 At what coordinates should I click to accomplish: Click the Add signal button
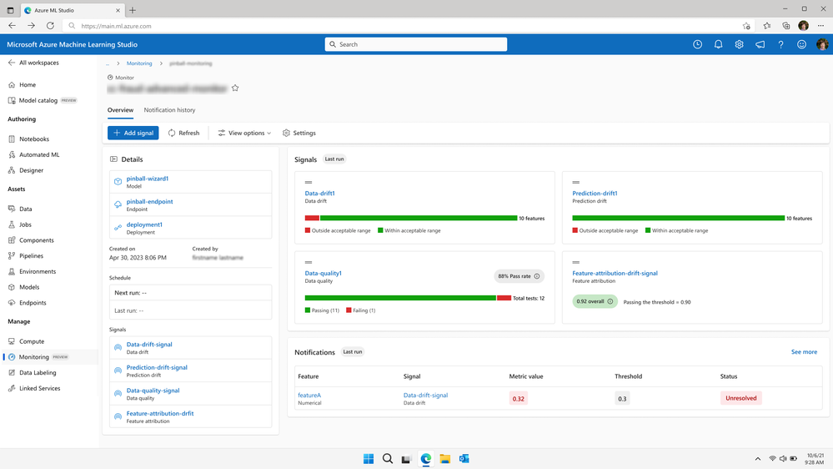pos(133,133)
